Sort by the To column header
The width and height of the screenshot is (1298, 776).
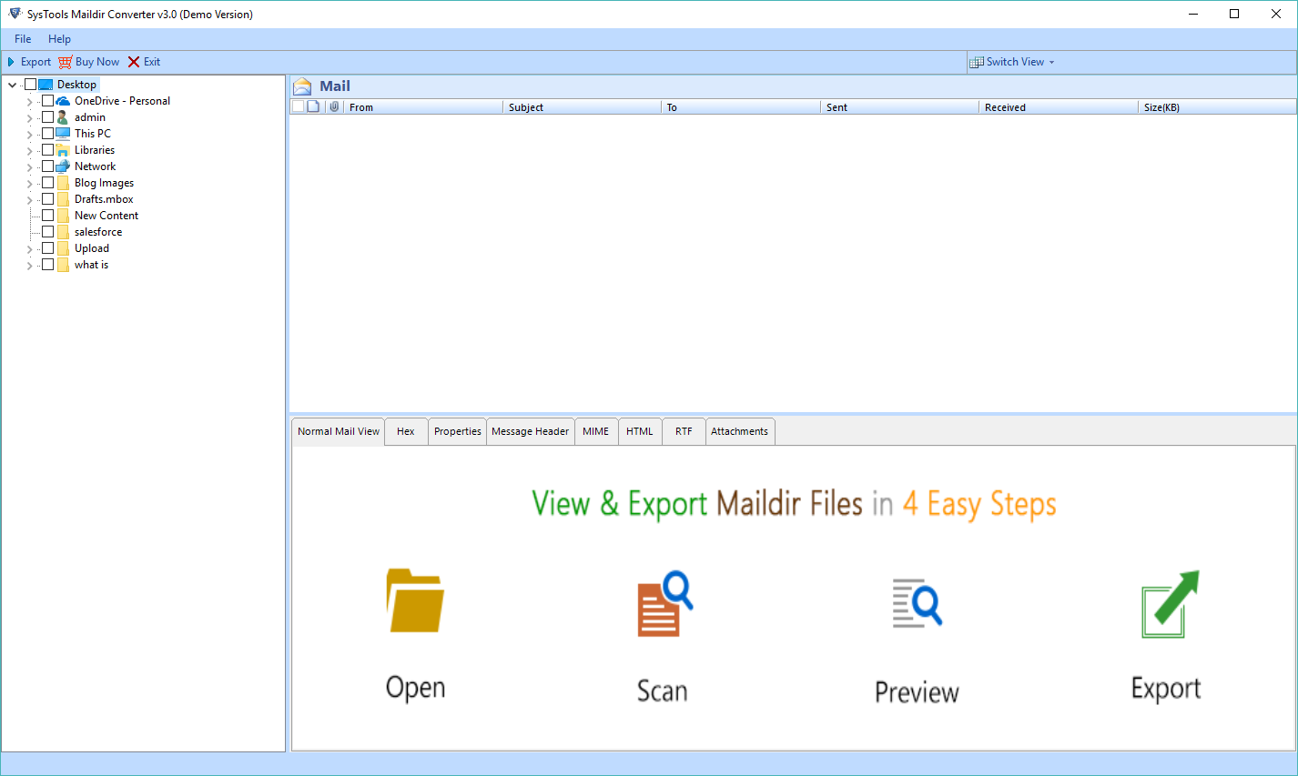pos(741,107)
